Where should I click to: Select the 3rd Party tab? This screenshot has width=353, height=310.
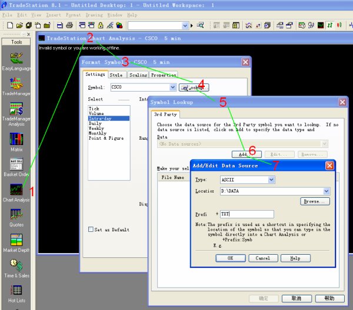click(165, 114)
